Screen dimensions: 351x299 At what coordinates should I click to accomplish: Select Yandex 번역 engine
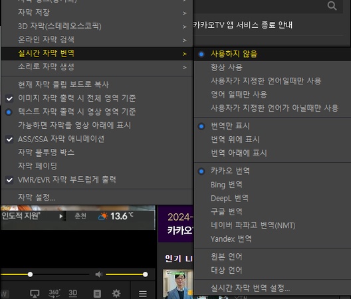click(273, 239)
